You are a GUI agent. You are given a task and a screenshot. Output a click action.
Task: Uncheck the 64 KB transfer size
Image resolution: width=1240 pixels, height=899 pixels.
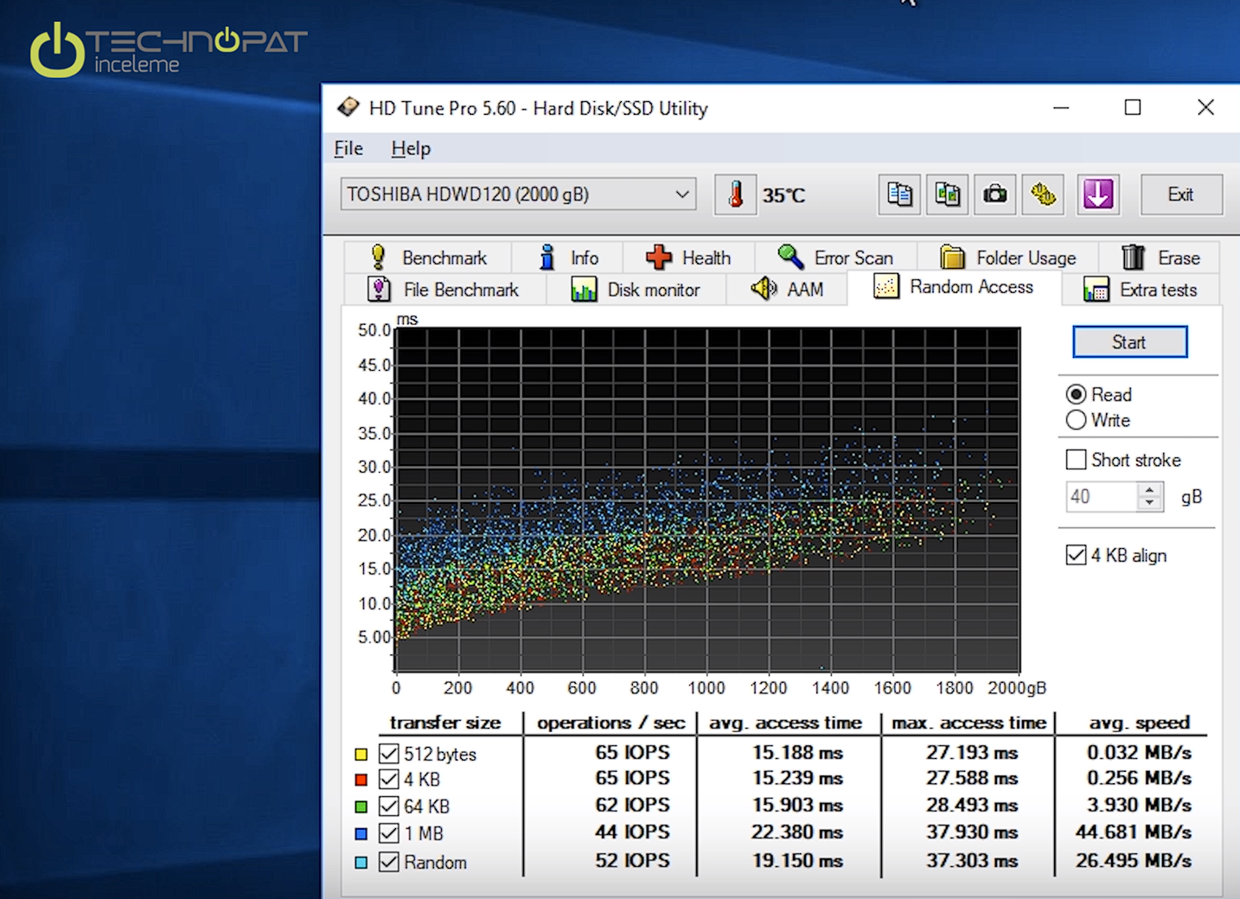pos(389,807)
